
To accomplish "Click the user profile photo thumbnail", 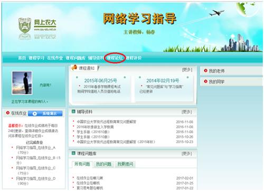I will pos(22,83).
